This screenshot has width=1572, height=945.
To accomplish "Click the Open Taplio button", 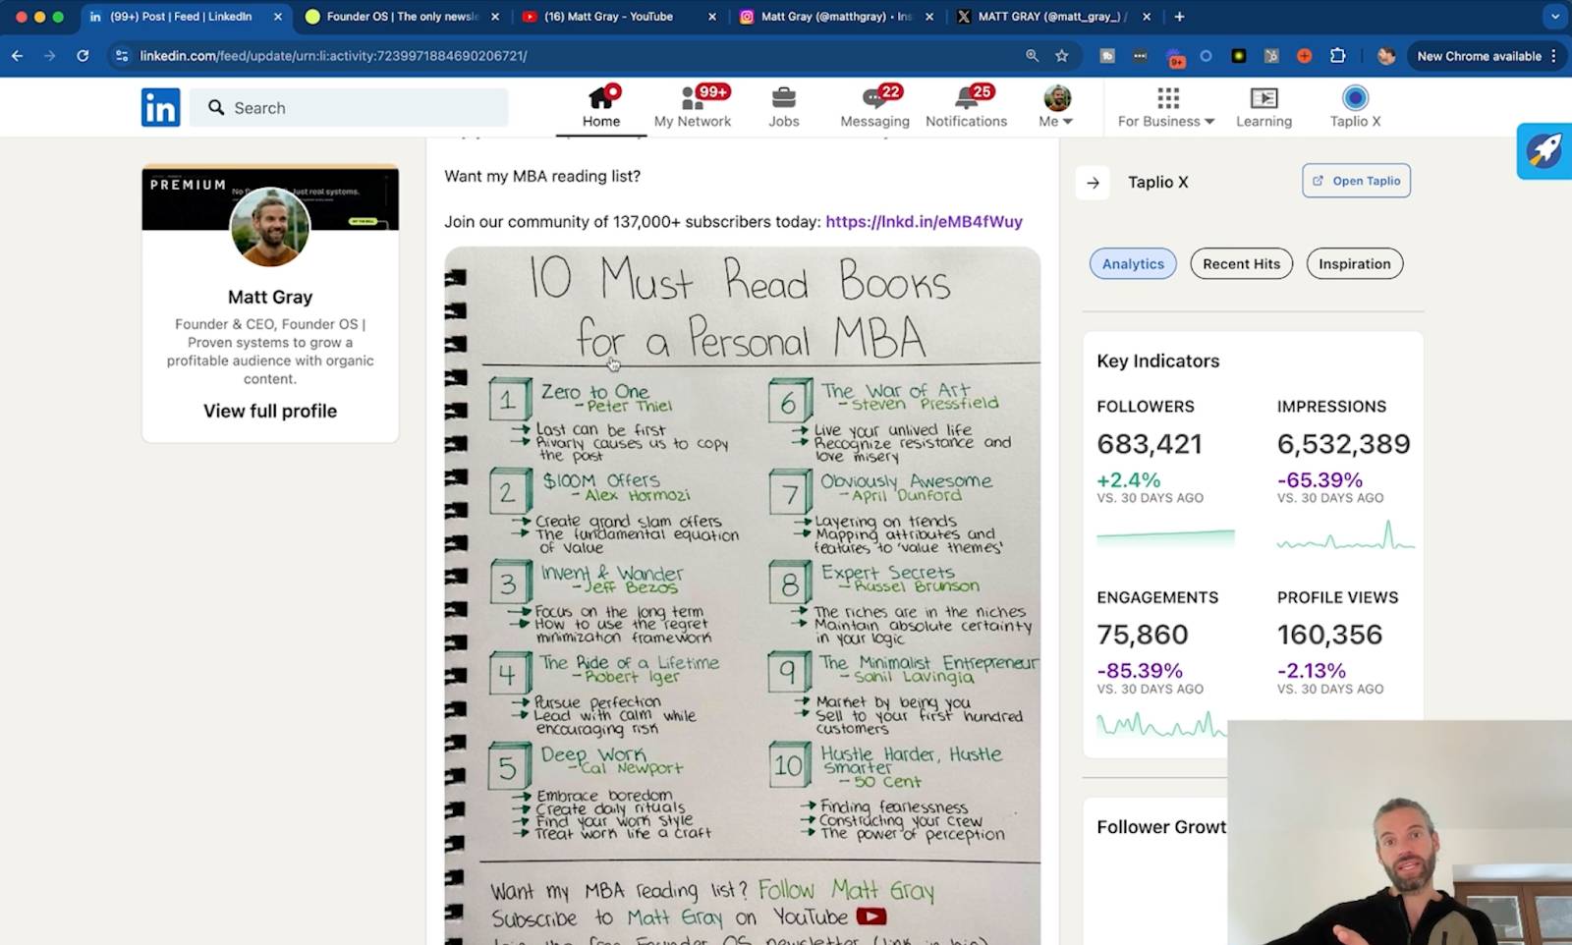I will [1356, 181].
